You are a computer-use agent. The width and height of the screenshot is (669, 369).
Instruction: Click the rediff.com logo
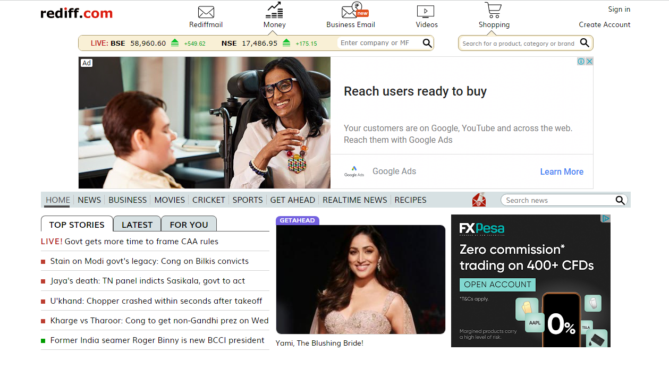77,13
